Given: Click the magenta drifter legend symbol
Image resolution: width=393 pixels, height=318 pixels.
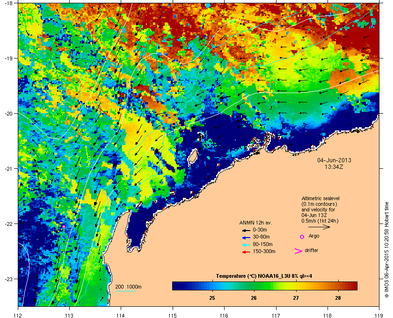Looking at the screenshot, I should pos(298,251).
